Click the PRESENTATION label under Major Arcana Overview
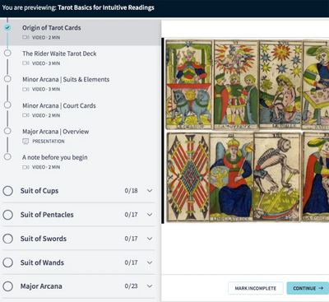 [x=49, y=142]
